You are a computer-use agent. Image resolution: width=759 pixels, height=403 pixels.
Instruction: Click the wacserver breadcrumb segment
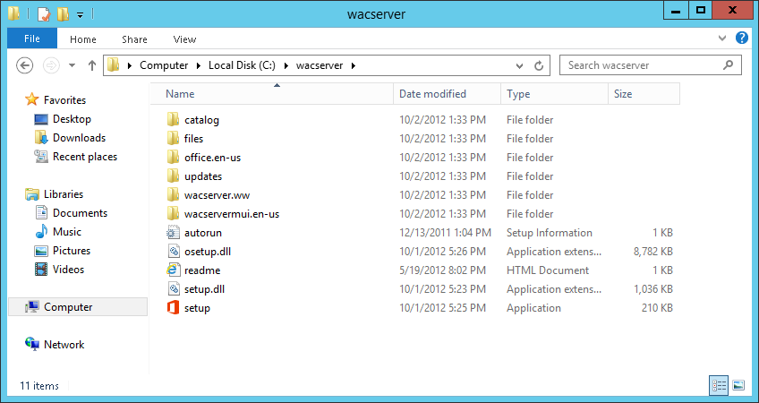pyautogui.click(x=320, y=65)
